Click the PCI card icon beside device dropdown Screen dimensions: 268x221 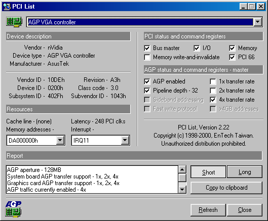(14, 22)
